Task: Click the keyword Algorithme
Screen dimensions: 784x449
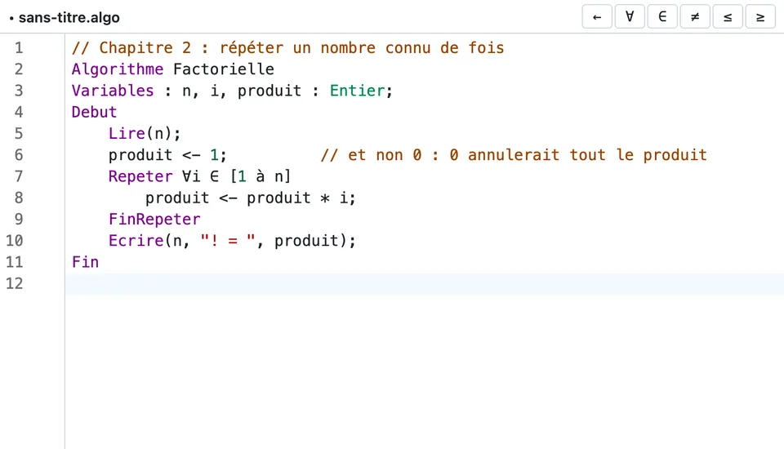Action: [118, 69]
